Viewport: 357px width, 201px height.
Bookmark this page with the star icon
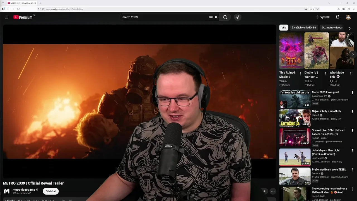317,9
